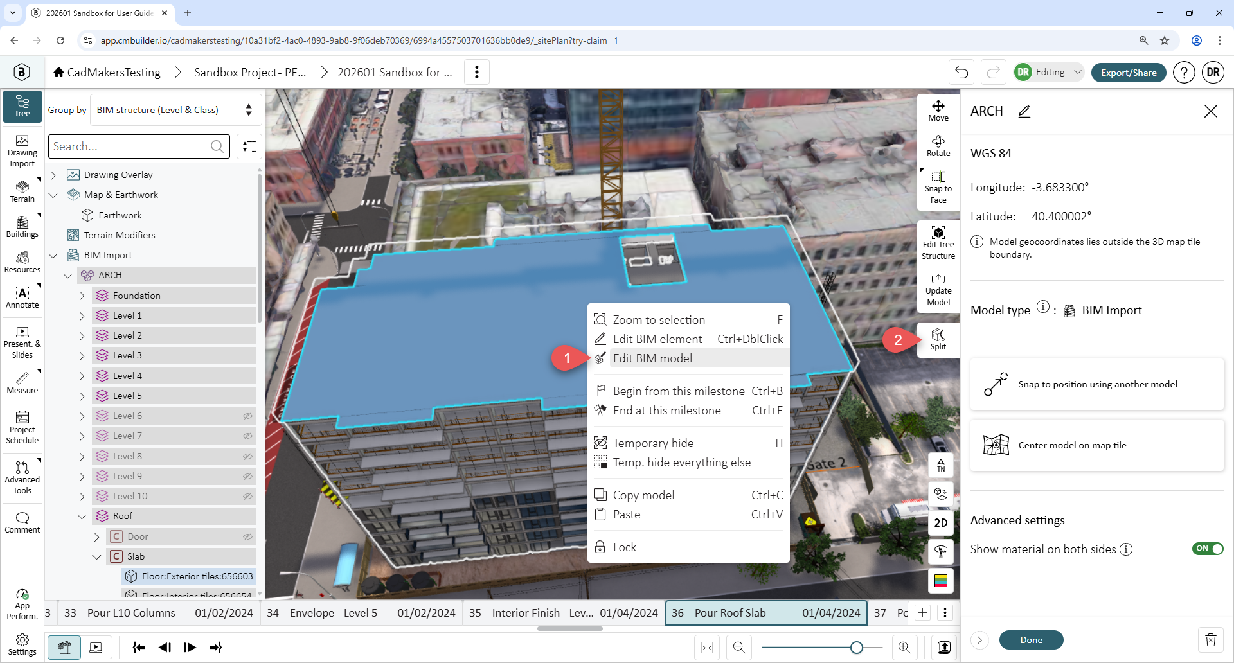Viewport: 1234px width, 663px height.
Task: Open Settings in left sidebar
Action: point(22,644)
